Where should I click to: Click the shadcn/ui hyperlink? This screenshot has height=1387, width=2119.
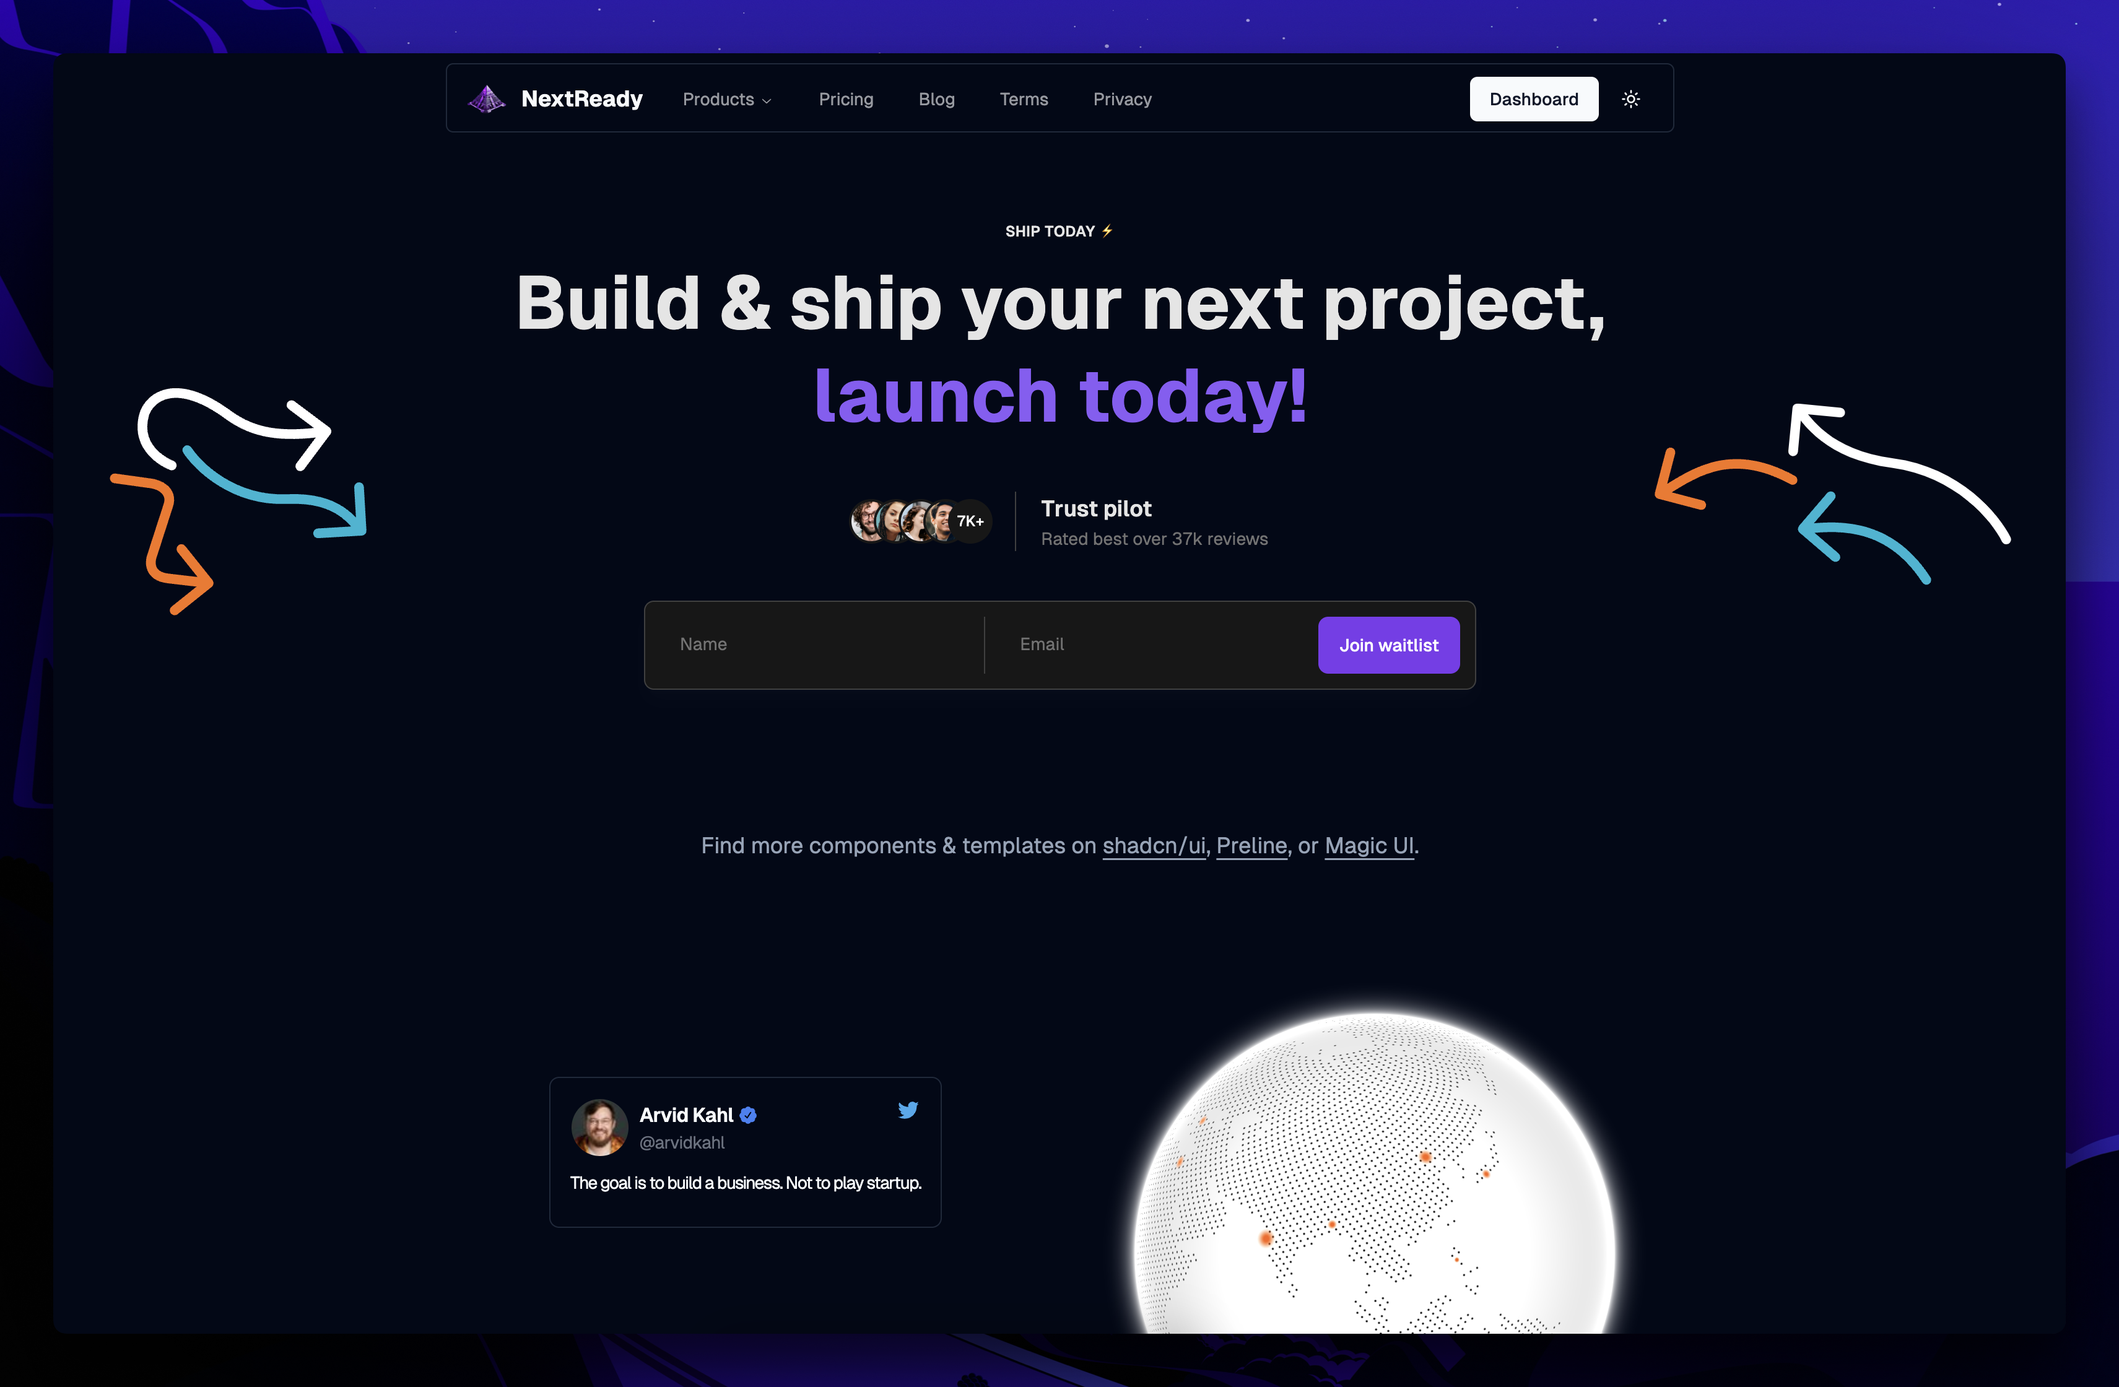(x=1153, y=845)
